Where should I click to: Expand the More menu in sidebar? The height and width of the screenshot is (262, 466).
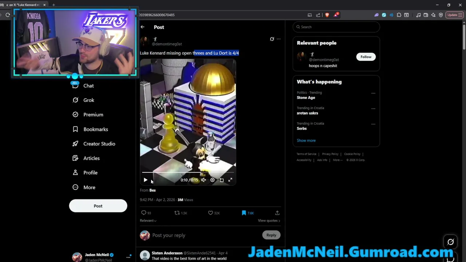pyautogui.click(x=89, y=187)
